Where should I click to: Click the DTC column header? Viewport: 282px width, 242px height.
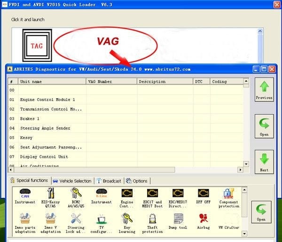pos(202,82)
